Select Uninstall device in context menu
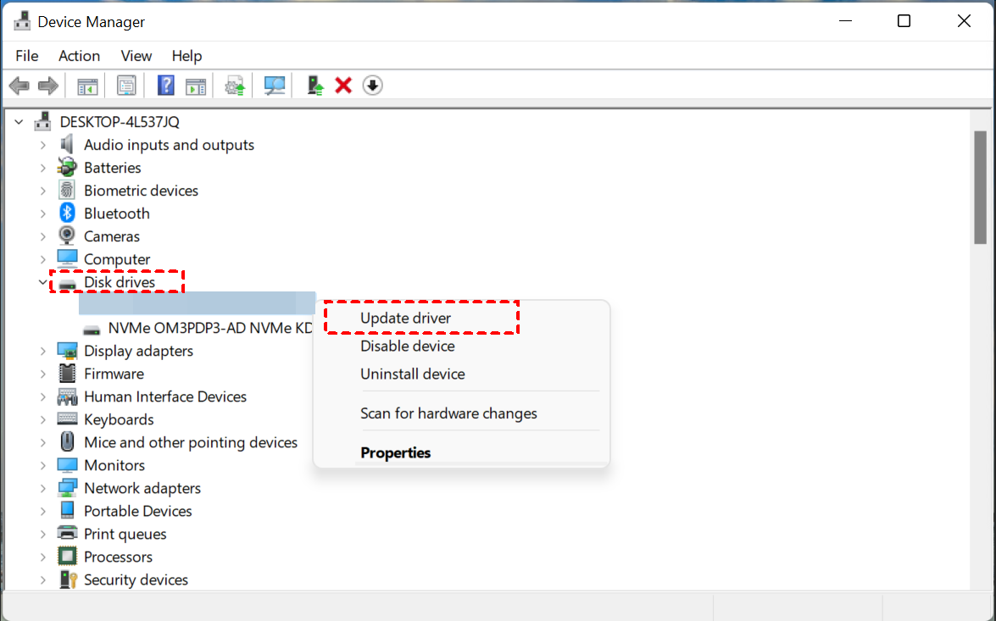Screen dimensions: 996x621 point(462,374)
